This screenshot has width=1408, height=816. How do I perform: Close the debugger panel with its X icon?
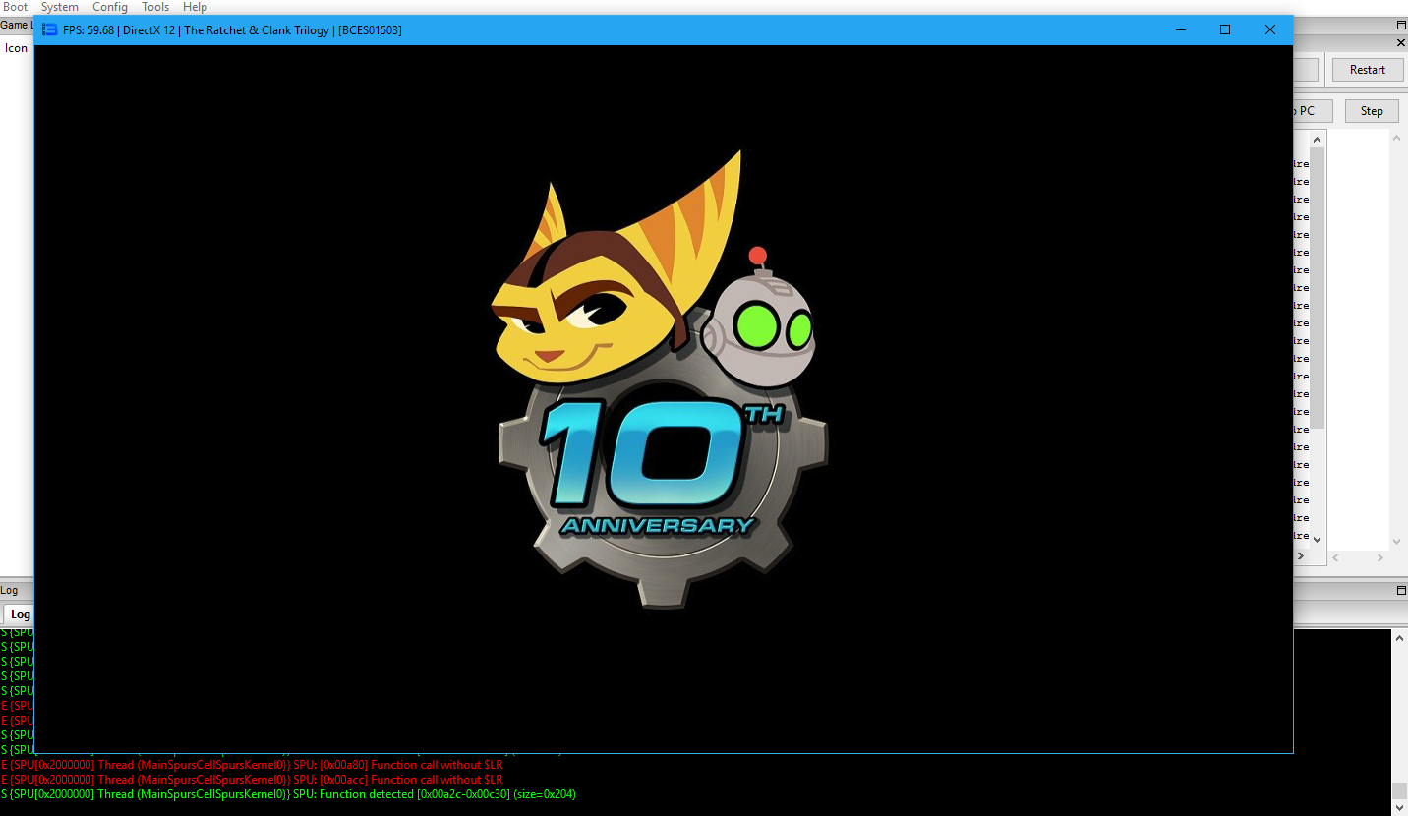point(1401,43)
